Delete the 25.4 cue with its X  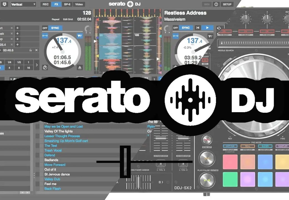12,44
